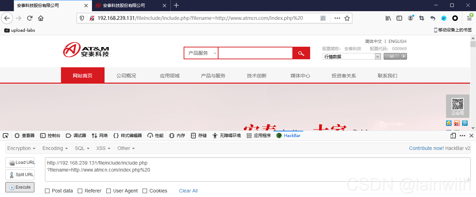Focus the website search input field
This screenshot has width=476, height=197.
point(255,53)
